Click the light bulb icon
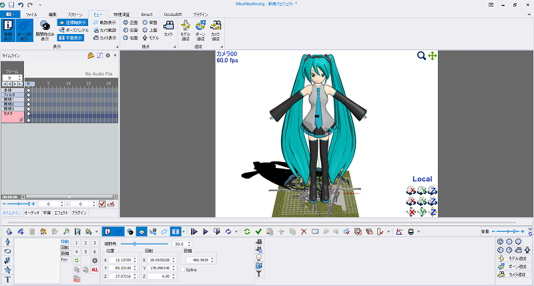Viewport: 534px width, 286px height. (x=259, y=257)
